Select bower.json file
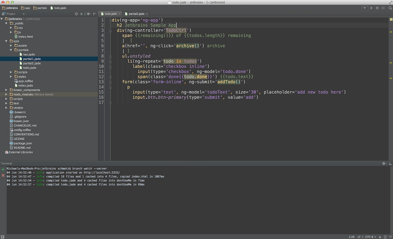Screen dimensions: 393x239 coord(19,121)
